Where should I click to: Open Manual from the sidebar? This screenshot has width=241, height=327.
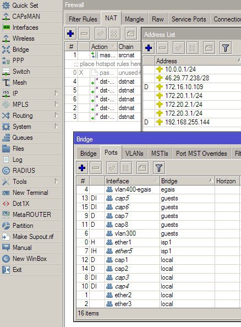pyautogui.click(x=31, y=248)
